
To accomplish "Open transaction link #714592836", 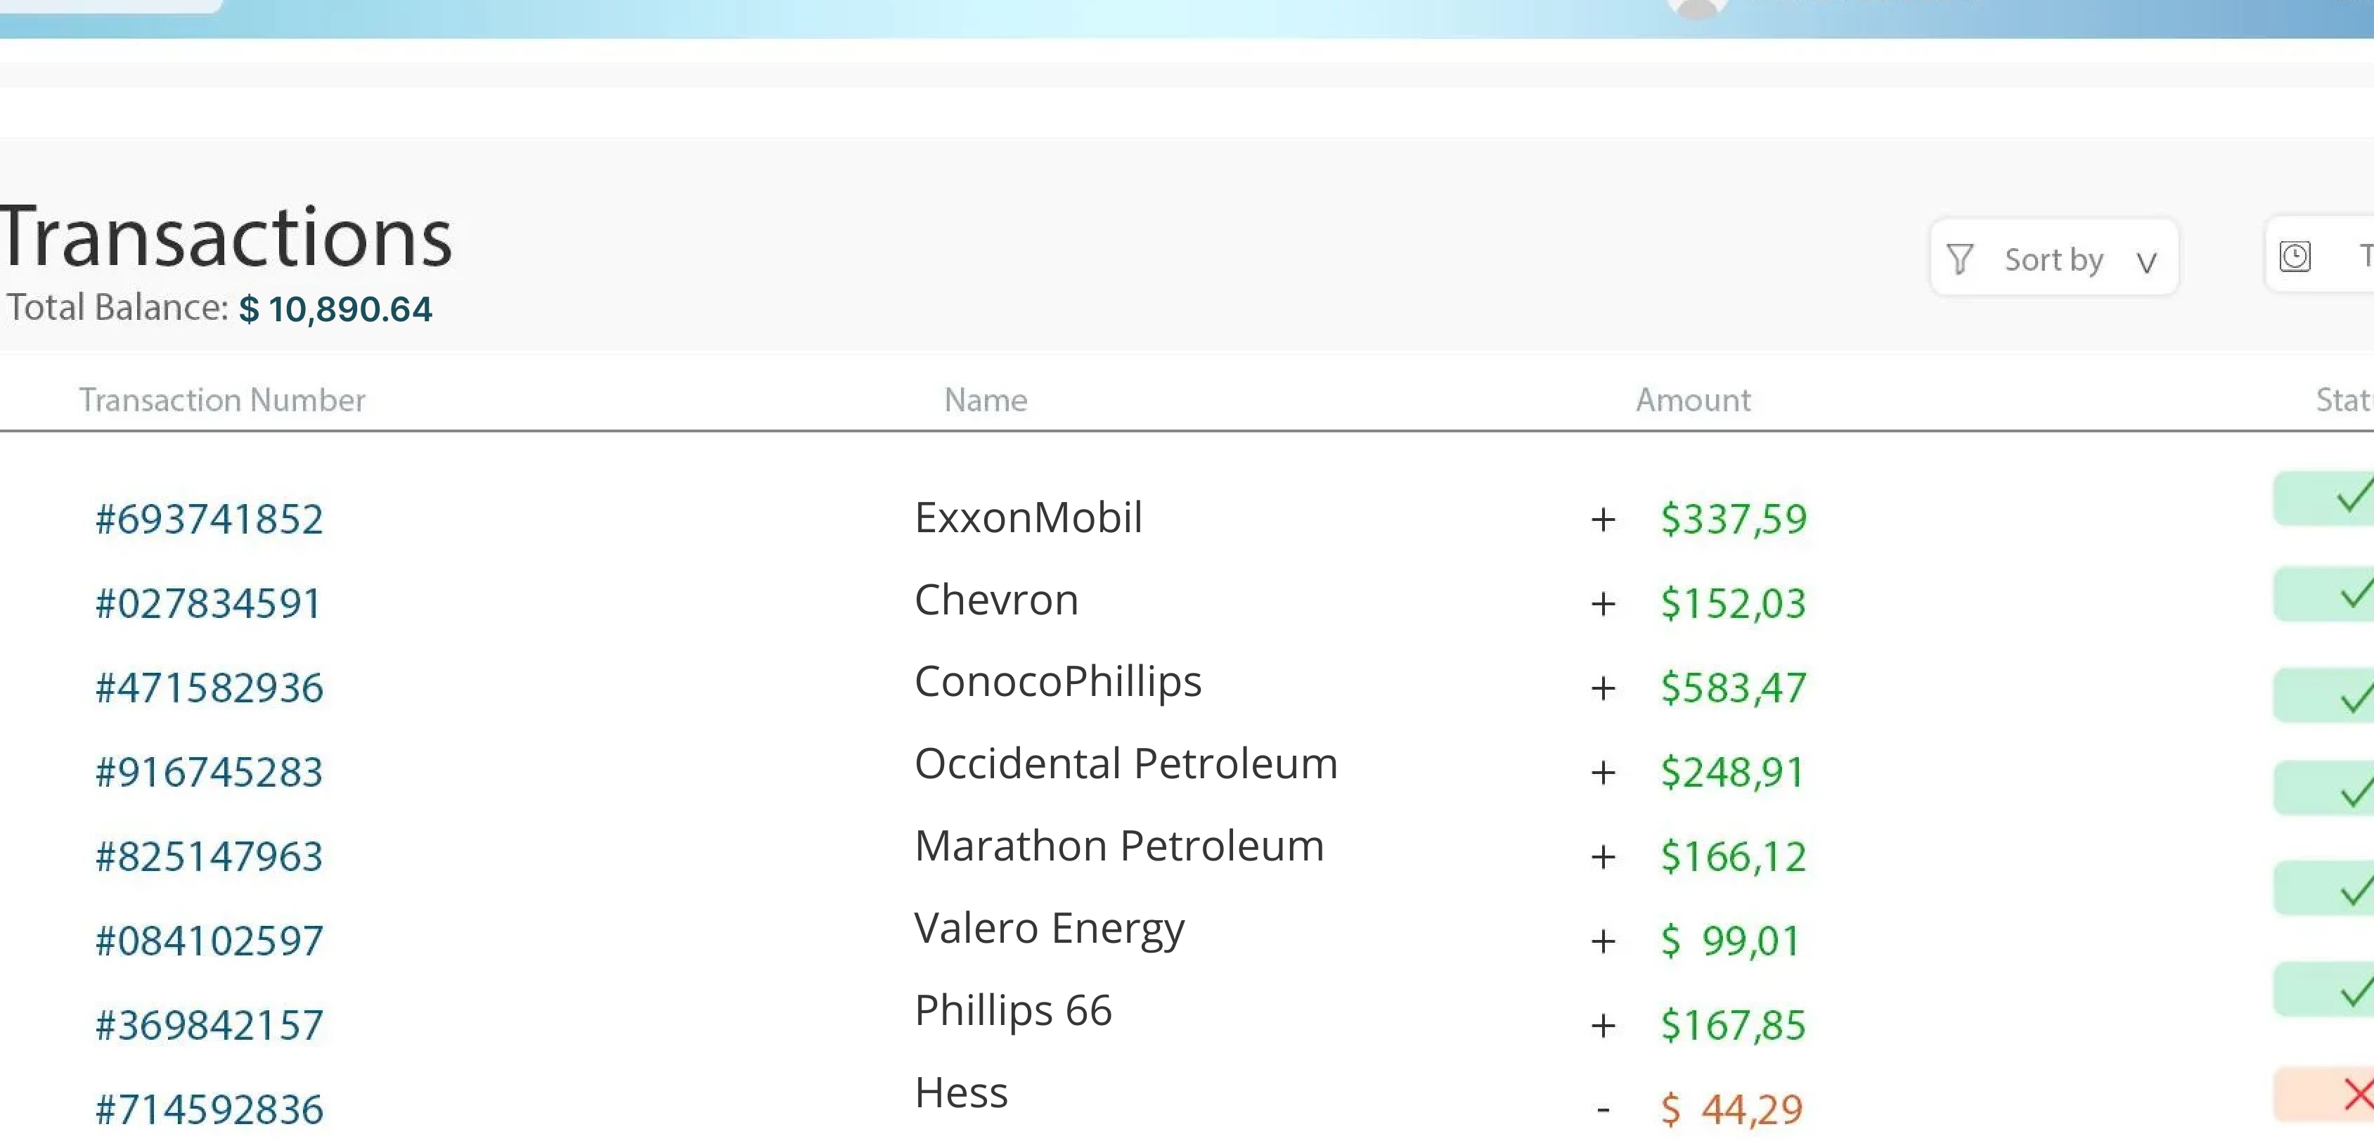I will tap(209, 1109).
